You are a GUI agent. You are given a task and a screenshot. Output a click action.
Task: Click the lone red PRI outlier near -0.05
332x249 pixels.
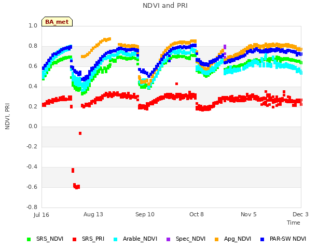(x=80, y=133)
